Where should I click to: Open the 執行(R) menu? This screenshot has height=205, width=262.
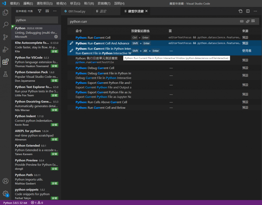[x=89, y=4]
